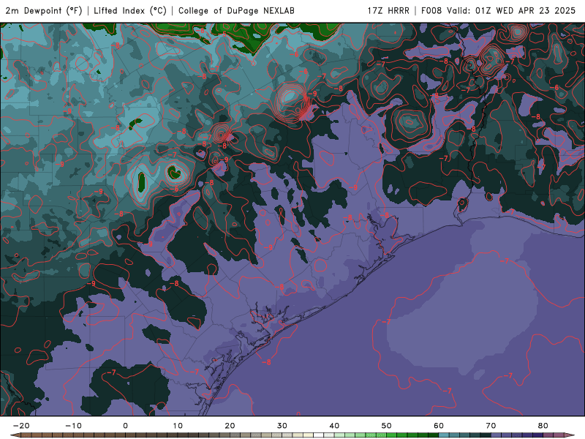Click the 80 label on the color scale
585x439 pixels.
click(x=543, y=426)
